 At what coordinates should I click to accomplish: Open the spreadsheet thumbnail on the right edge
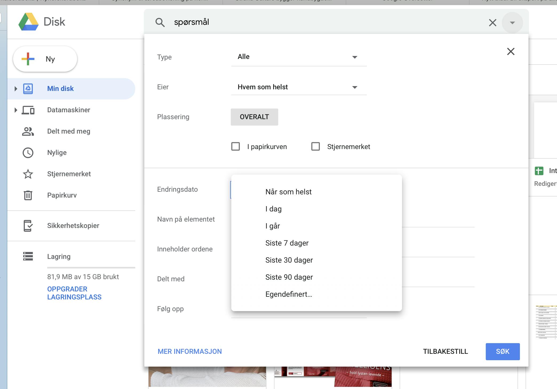pyautogui.click(x=546, y=322)
